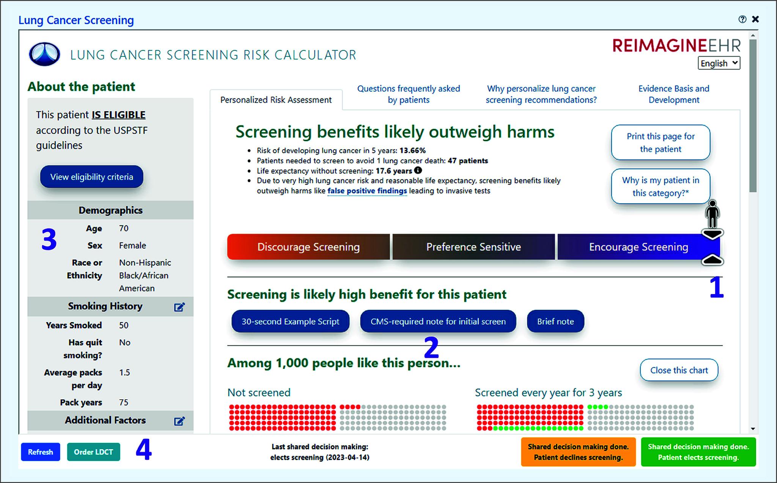Click the help question mark icon
The image size is (777, 483).
pyautogui.click(x=742, y=19)
